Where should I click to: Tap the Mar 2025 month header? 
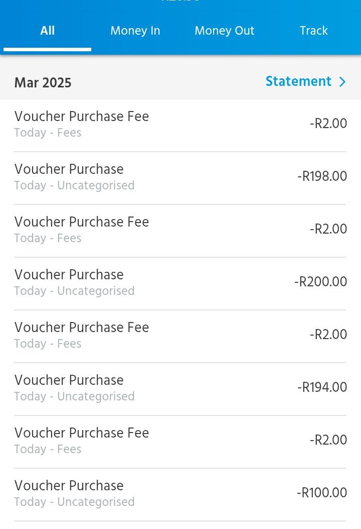pos(43,83)
